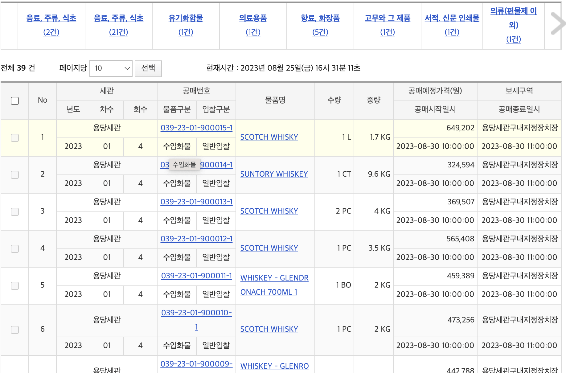Open auction number 039-23-01-900015-1
Viewport: 566px width, 373px height.
pos(197,128)
